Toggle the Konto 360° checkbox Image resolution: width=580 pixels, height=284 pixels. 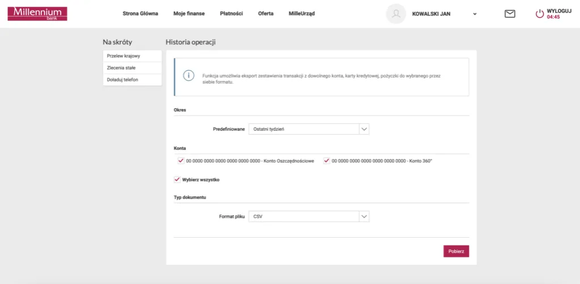click(x=327, y=161)
